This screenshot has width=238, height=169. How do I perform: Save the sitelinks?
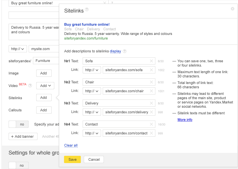pos(72,159)
